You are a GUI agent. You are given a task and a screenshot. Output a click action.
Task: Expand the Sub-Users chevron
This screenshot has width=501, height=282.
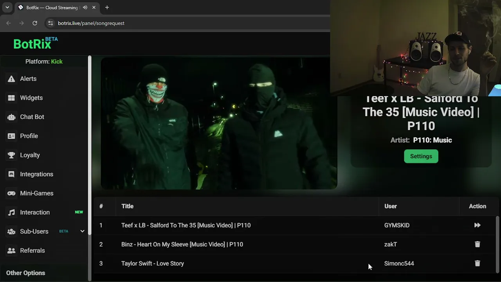tap(82, 231)
